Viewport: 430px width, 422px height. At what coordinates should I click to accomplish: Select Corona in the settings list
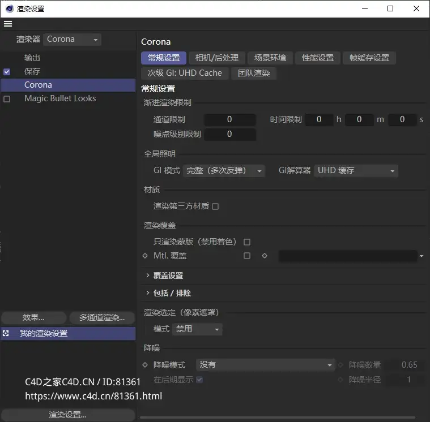[x=68, y=85]
